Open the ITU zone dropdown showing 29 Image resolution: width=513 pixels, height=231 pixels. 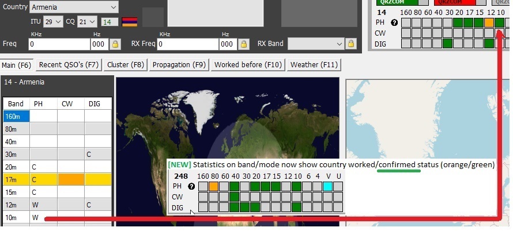click(x=54, y=22)
